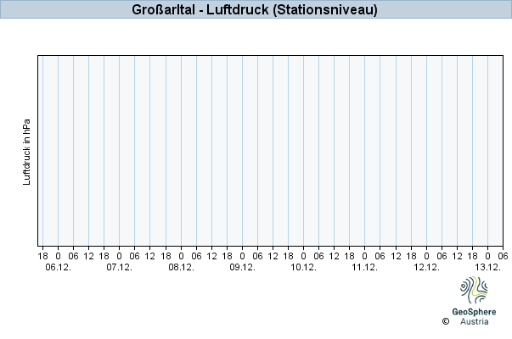The image size is (512, 339).
Task: Click the GeoSphere text below the logo
Action: coord(474,312)
